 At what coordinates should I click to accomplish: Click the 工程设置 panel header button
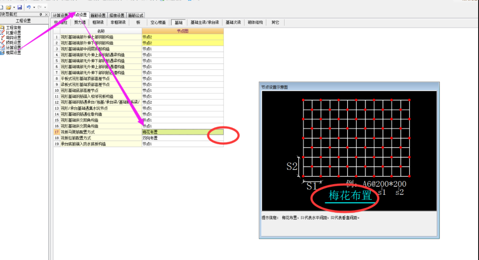(24, 21)
